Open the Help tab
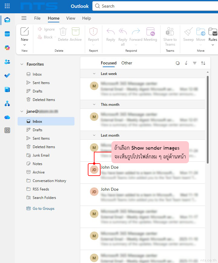The width and height of the screenshot is (218, 263). 87,18
